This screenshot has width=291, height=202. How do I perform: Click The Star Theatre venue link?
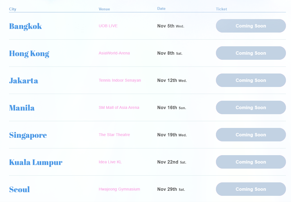pyautogui.click(x=114, y=135)
